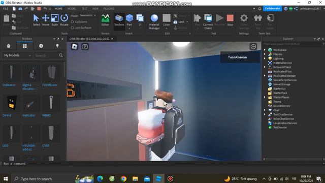Switch to Current Client view
This screenshot has width=325, height=183.
[208, 21]
